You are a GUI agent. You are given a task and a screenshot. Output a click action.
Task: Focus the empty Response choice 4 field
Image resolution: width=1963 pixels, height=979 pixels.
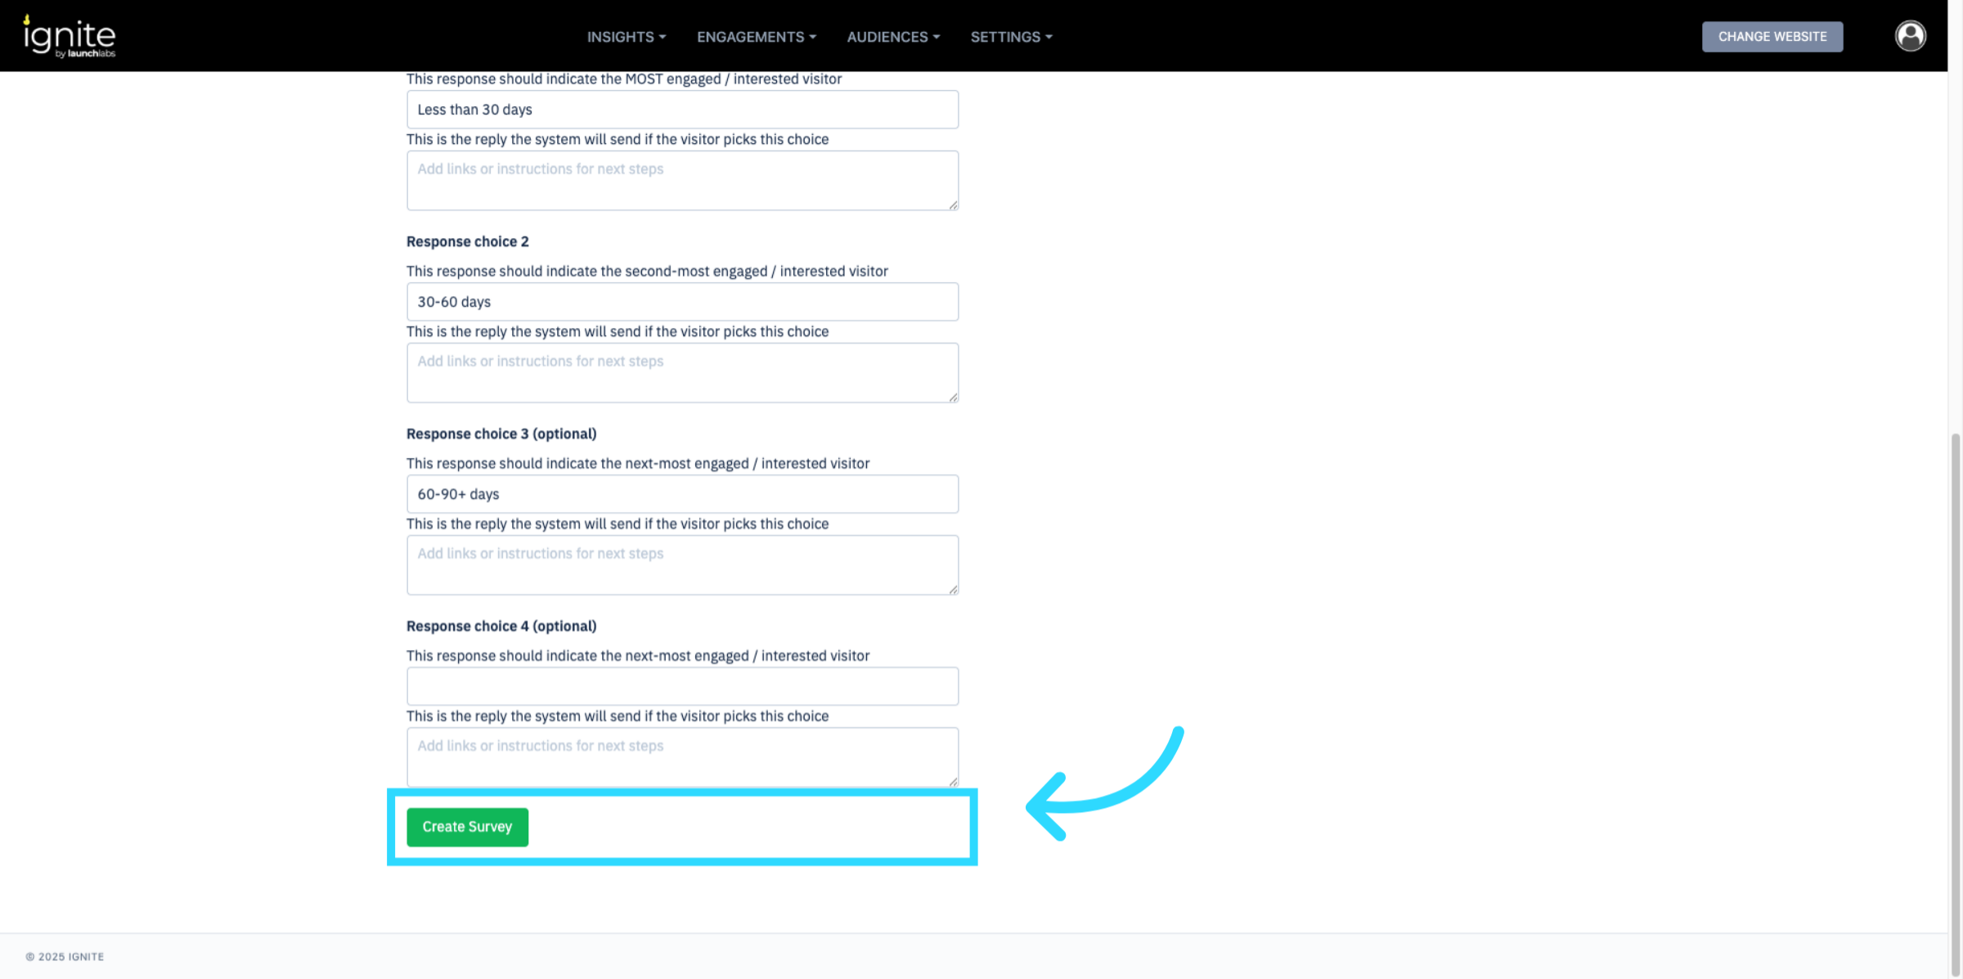682,686
